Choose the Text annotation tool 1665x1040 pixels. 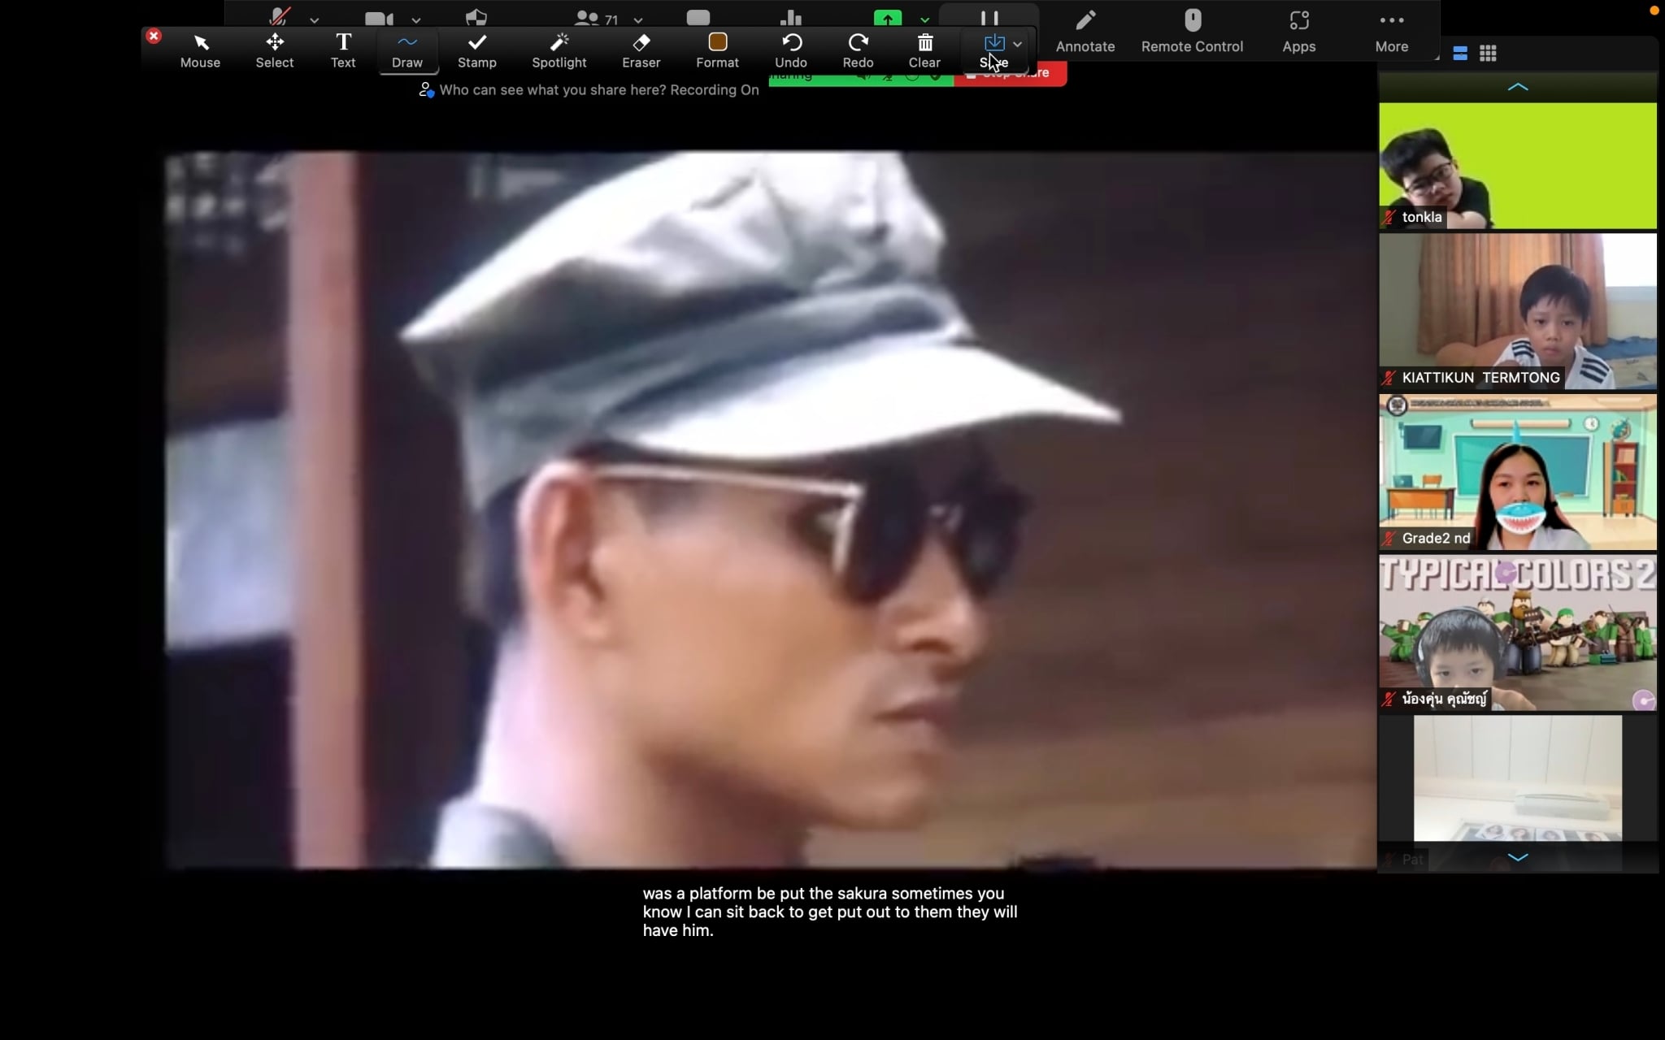(343, 50)
